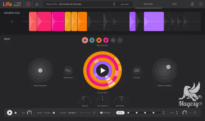Click the Browse grid icon

pos(137,70)
